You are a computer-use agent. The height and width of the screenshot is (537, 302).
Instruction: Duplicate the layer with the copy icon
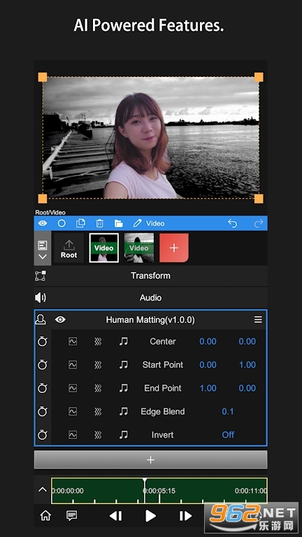click(80, 223)
